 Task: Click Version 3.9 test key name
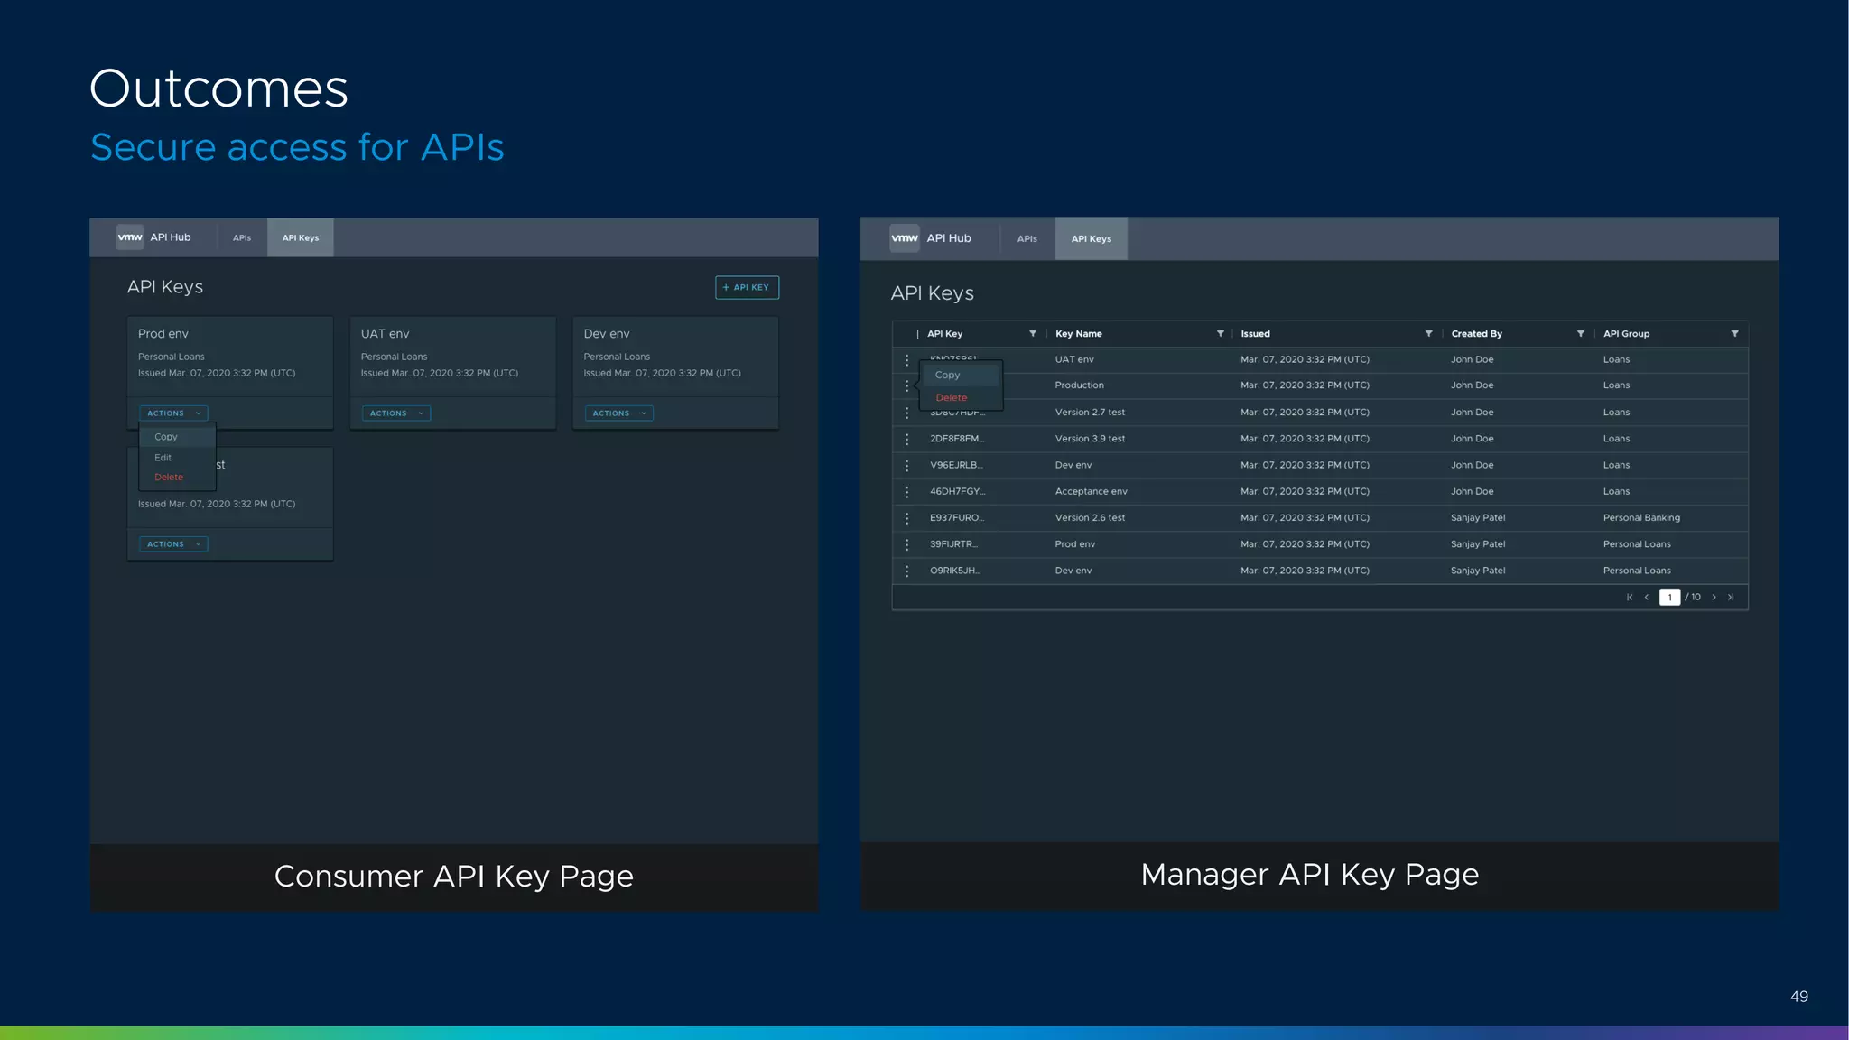(x=1091, y=439)
